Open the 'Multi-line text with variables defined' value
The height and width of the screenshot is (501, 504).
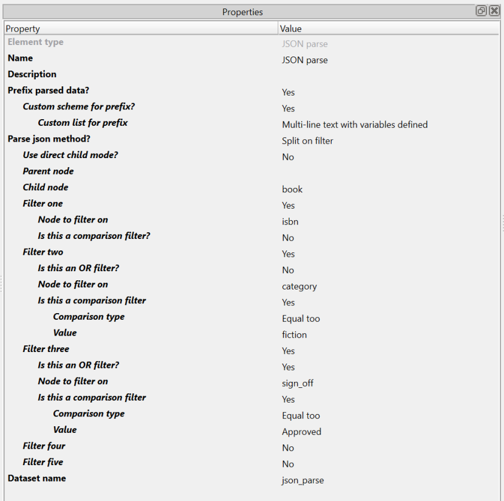pos(355,125)
